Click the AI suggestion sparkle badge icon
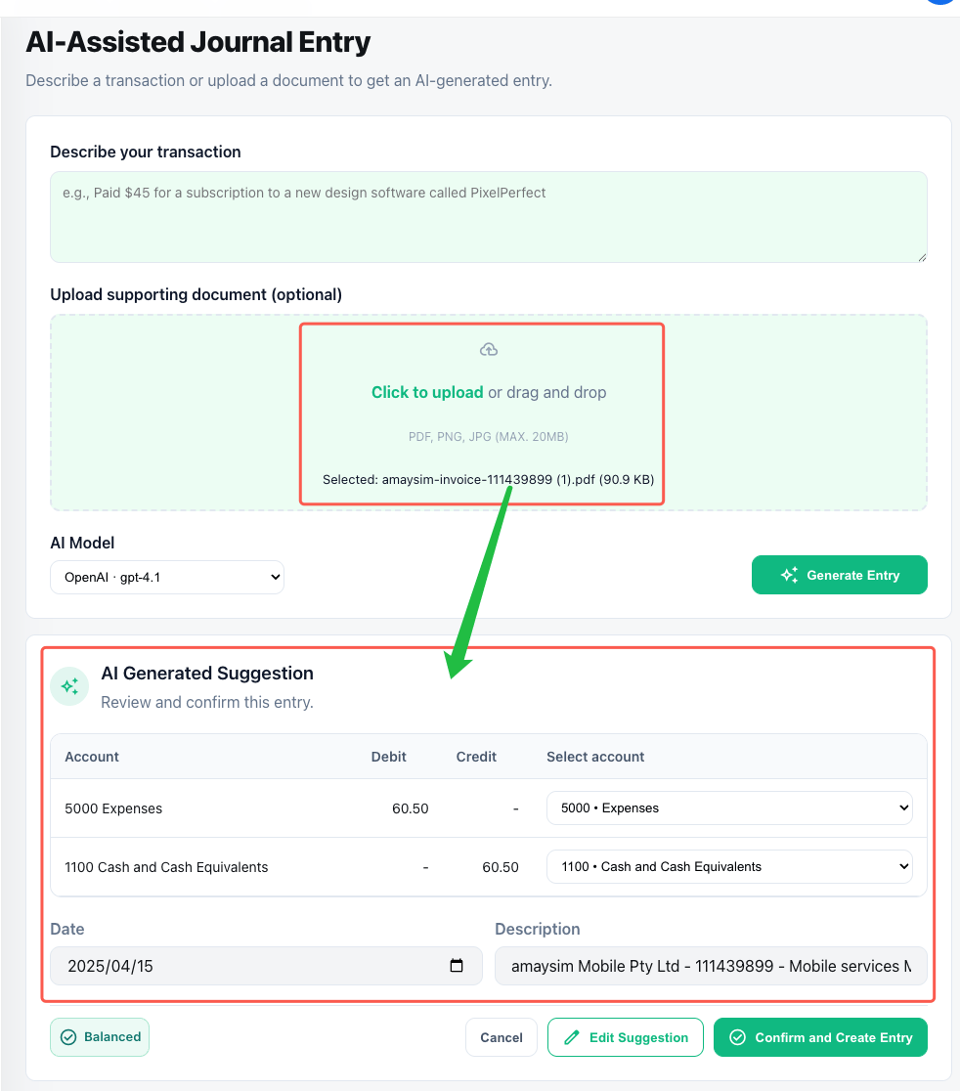The height and width of the screenshot is (1091, 960). (69, 687)
